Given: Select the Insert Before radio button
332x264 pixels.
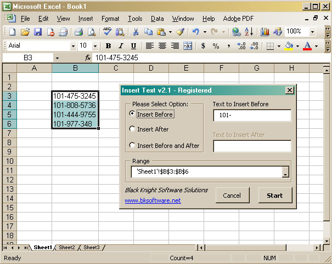Looking at the screenshot, I should point(132,114).
